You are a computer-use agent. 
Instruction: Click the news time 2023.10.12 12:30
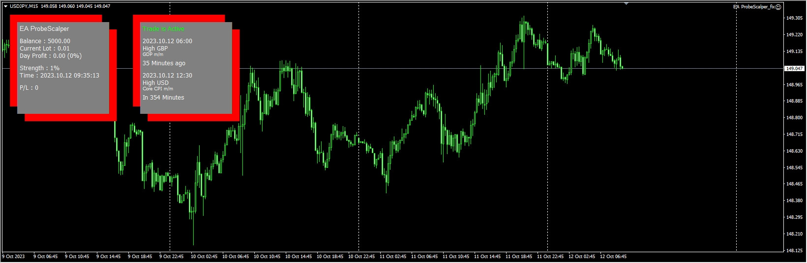click(167, 76)
